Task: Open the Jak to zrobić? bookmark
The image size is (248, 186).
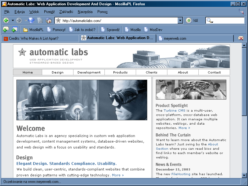Action: 82,30
